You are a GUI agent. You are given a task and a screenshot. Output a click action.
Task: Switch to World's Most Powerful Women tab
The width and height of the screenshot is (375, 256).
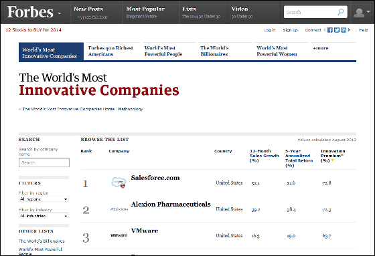[x=277, y=51]
